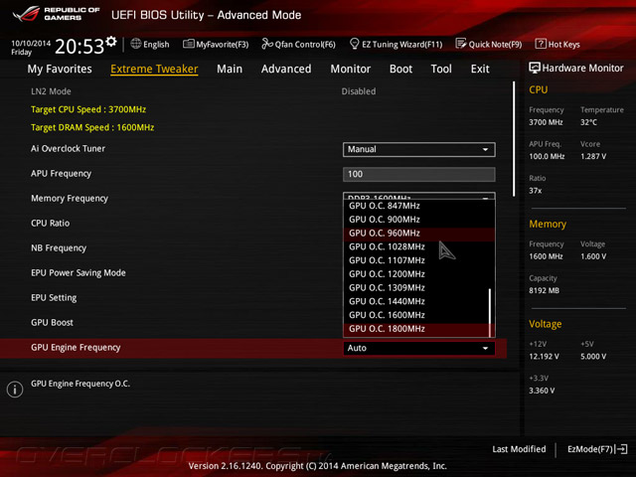
Task: Click Target DRAM Speed : 1600MHz text
Action: click(92, 127)
